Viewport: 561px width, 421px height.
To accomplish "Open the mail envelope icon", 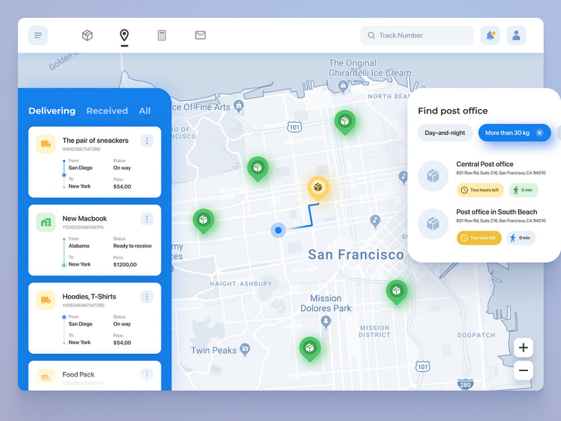I will point(200,35).
